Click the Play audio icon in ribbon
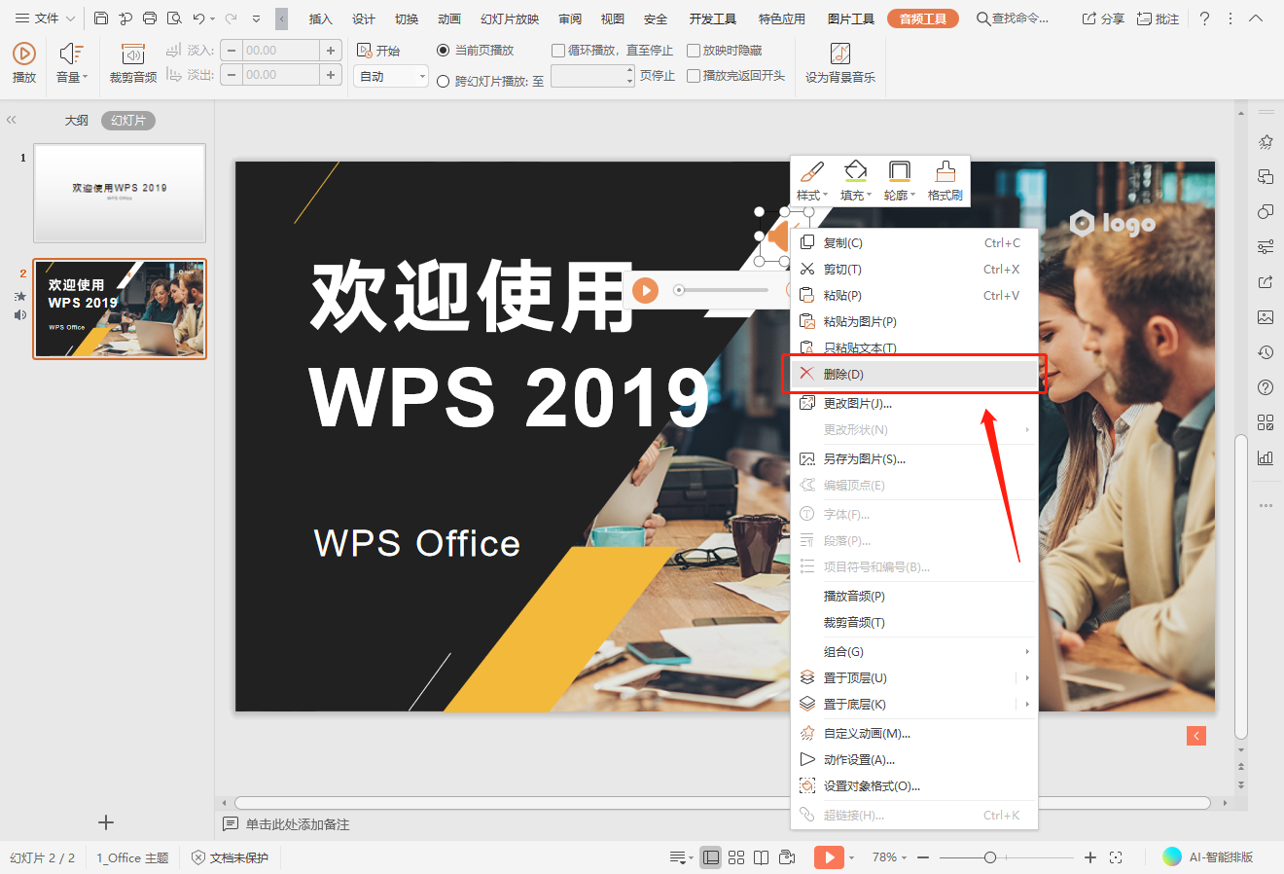 point(24,55)
